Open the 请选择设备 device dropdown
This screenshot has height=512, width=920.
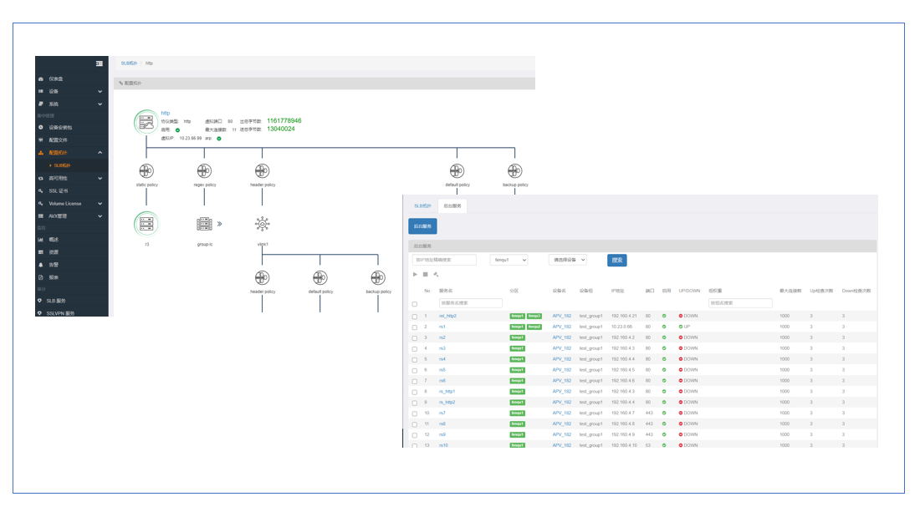point(568,261)
